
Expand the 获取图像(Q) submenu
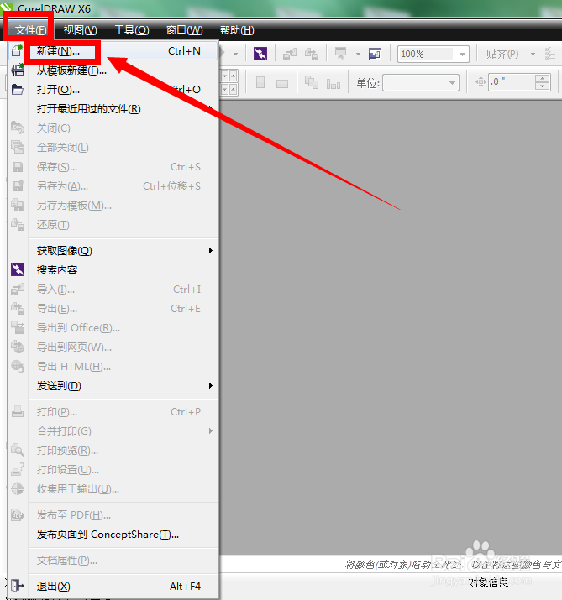tap(113, 251)
